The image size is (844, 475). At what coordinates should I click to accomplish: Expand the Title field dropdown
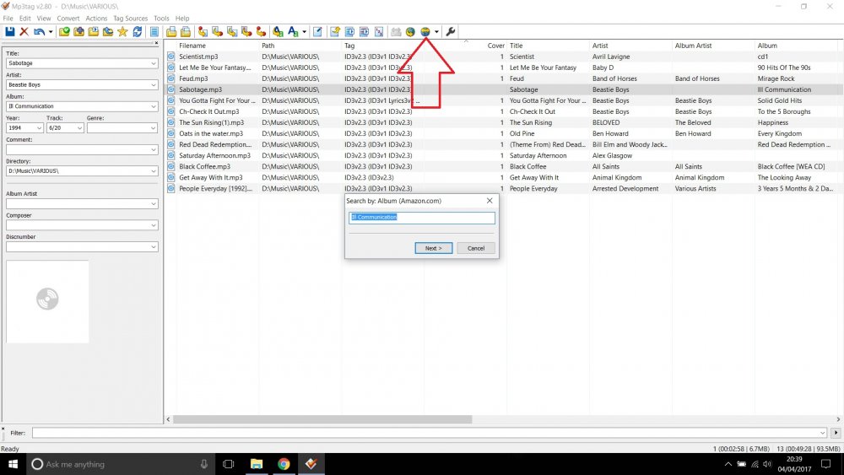tap(154, 63)
